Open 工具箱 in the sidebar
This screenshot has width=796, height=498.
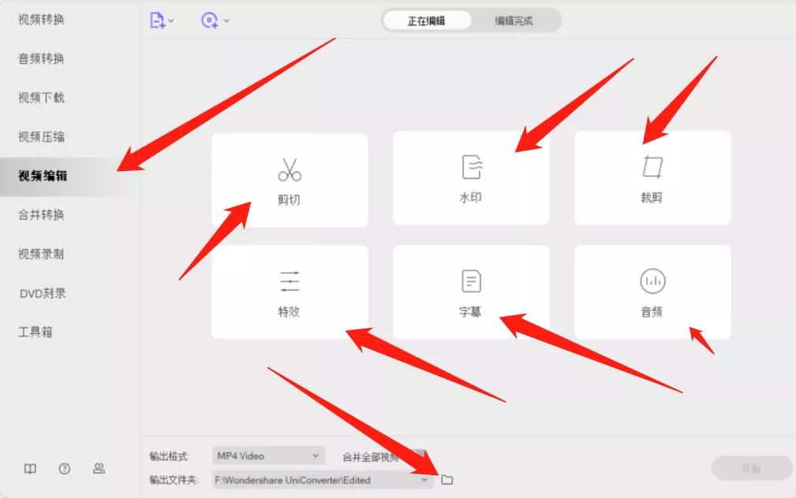coord(35,333)
